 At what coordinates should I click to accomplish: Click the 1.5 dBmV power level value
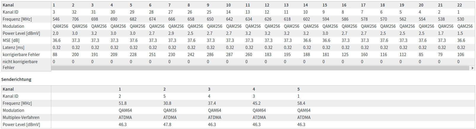point(460,33)
